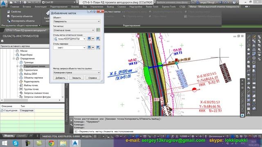Open the label style dropdown 'точка-КООРДИНАТЫ'
The height and width of the screenshot is (147, 262).
(x=70, y=39)
